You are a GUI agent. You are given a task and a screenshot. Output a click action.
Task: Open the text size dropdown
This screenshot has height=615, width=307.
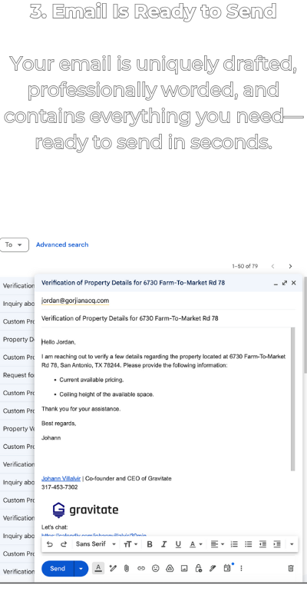click(130, 544)
